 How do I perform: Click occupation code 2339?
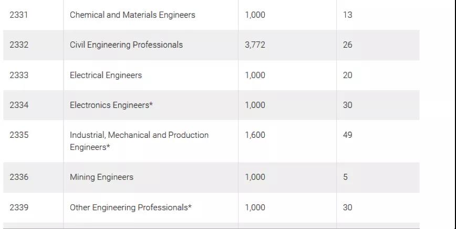[19, 208]
